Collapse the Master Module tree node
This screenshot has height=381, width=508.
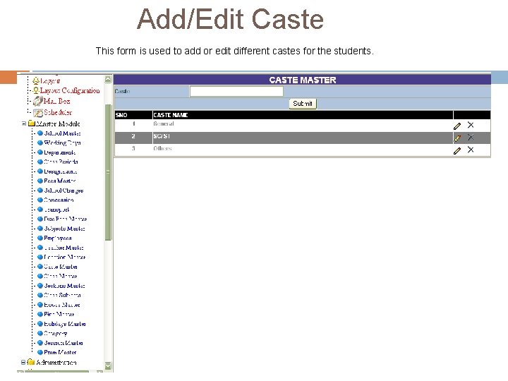pyautogui.click(x=24, y=123)
